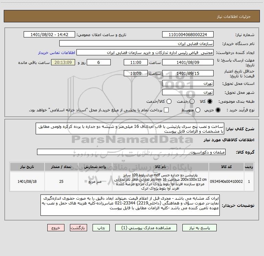Click the row number 1 cell

pos(249,181)
